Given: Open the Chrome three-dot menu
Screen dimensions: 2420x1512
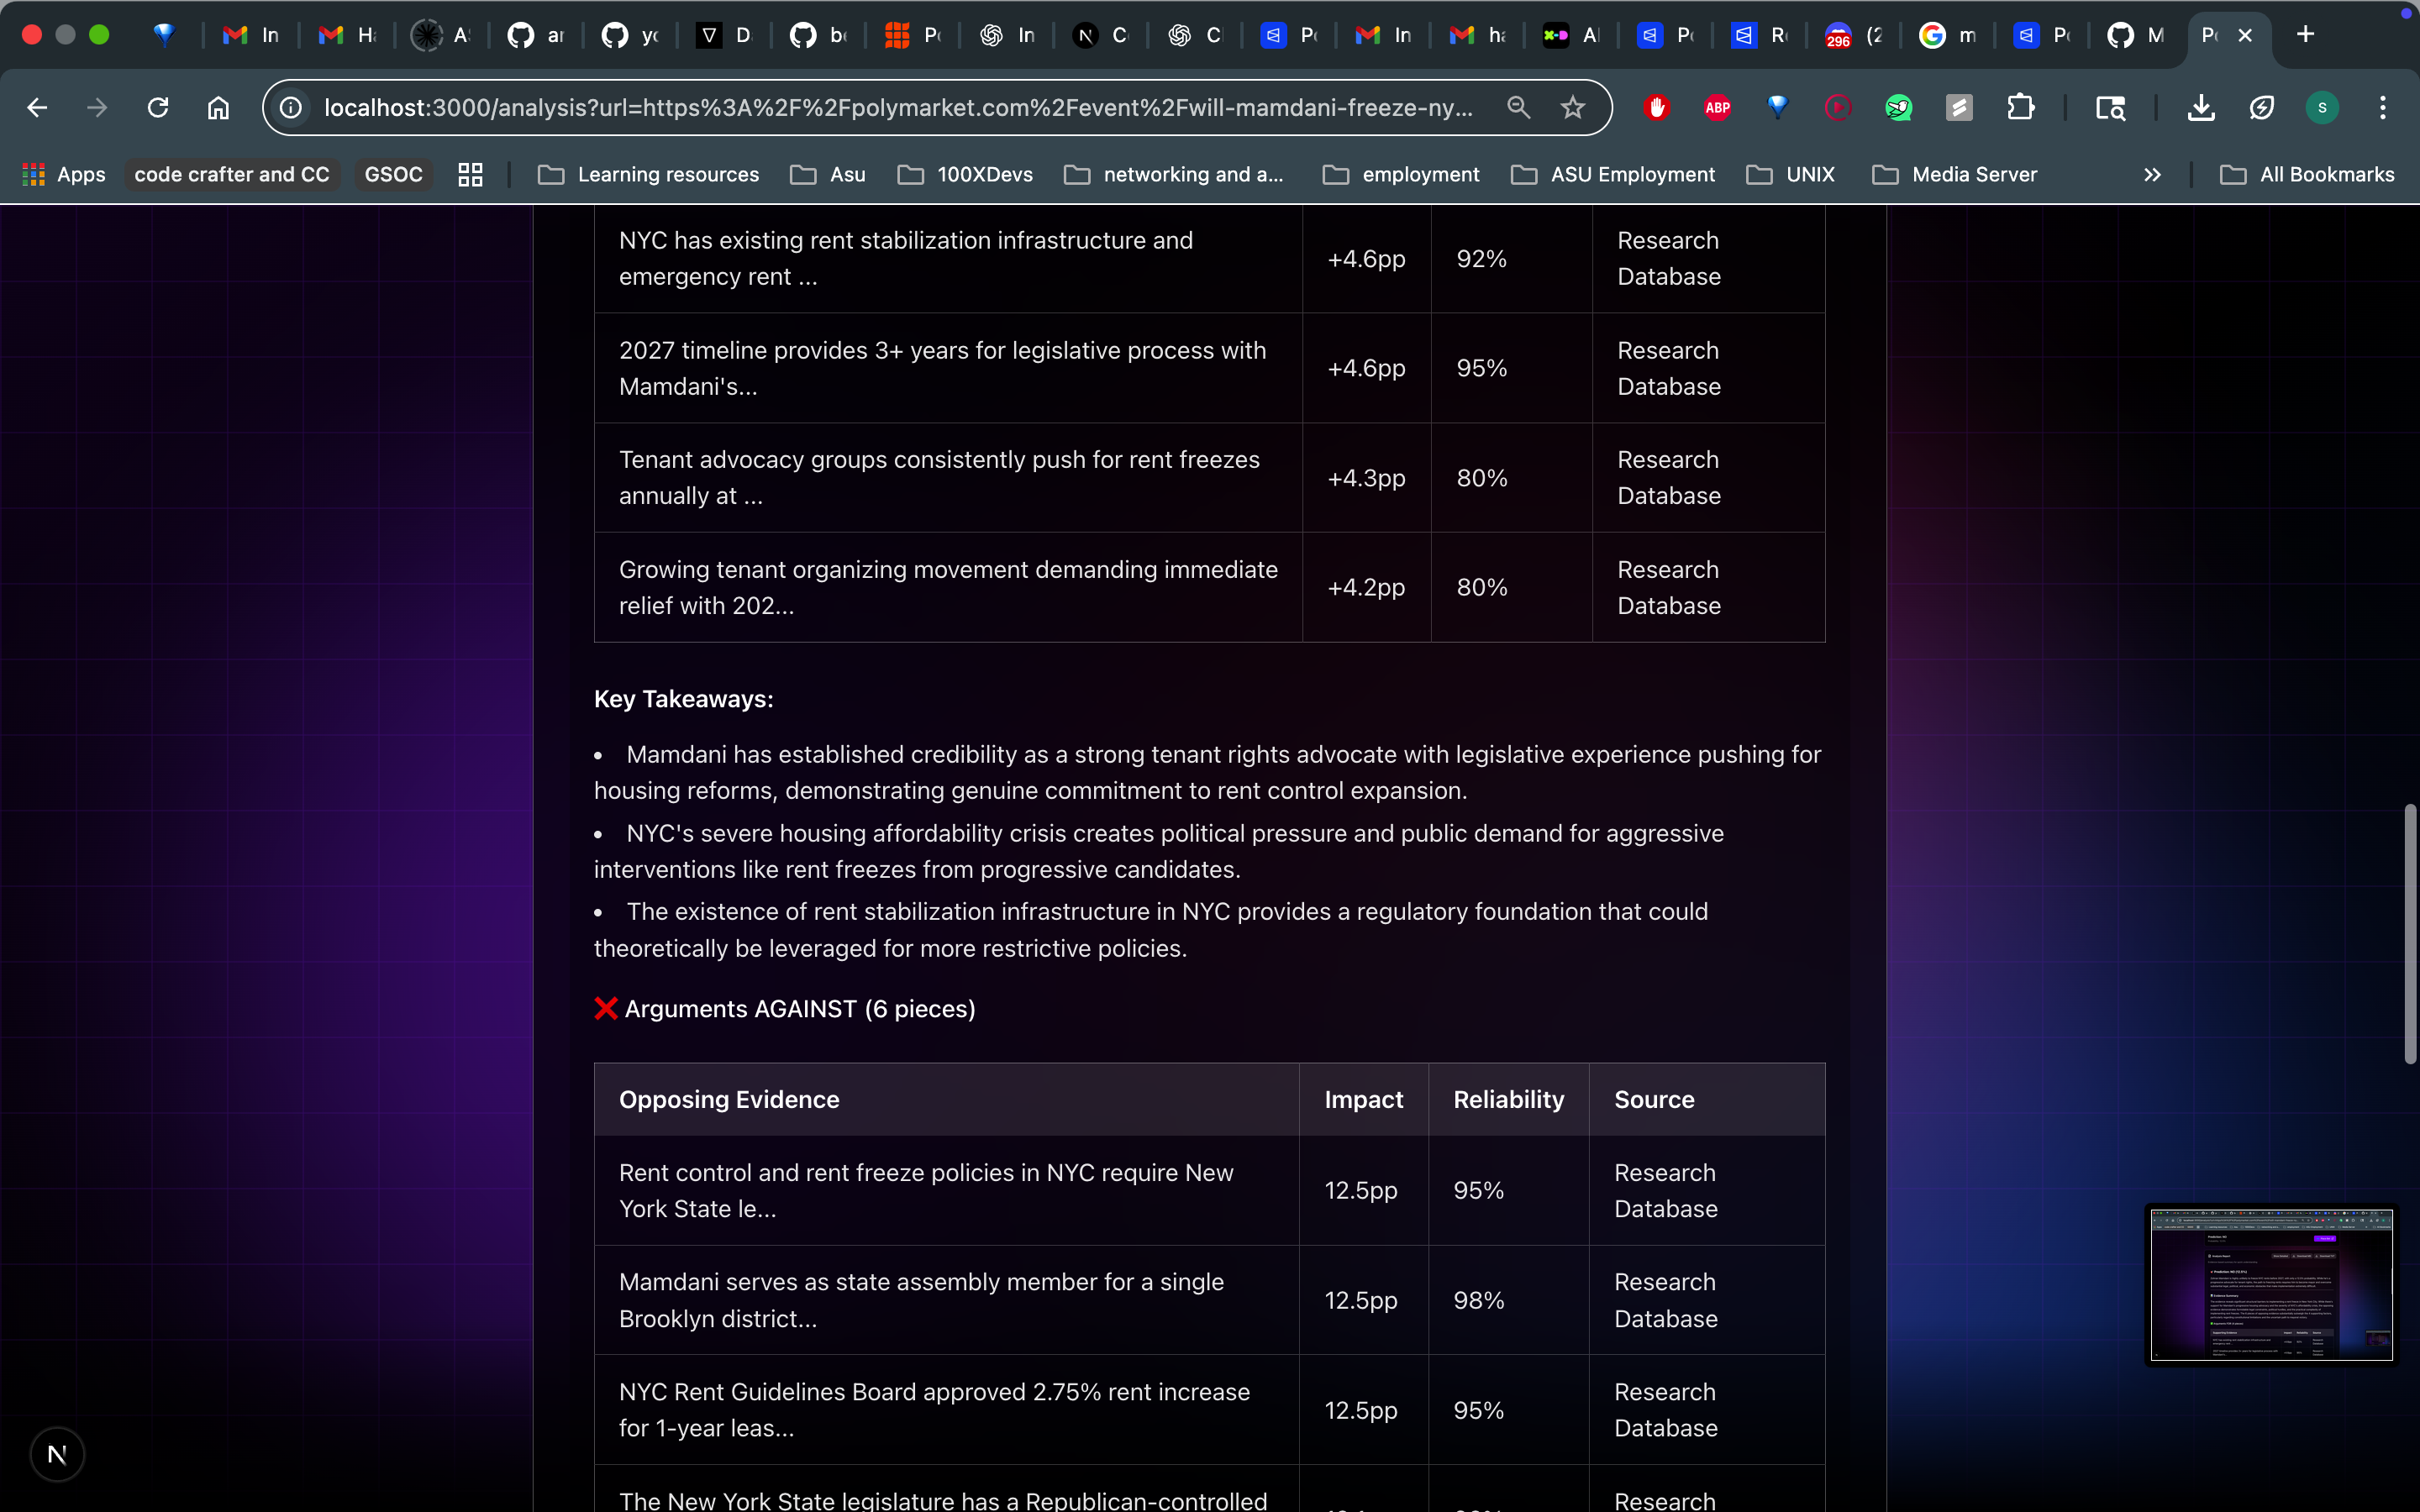Looking at the screenshot, I should tap(2383, 107).
